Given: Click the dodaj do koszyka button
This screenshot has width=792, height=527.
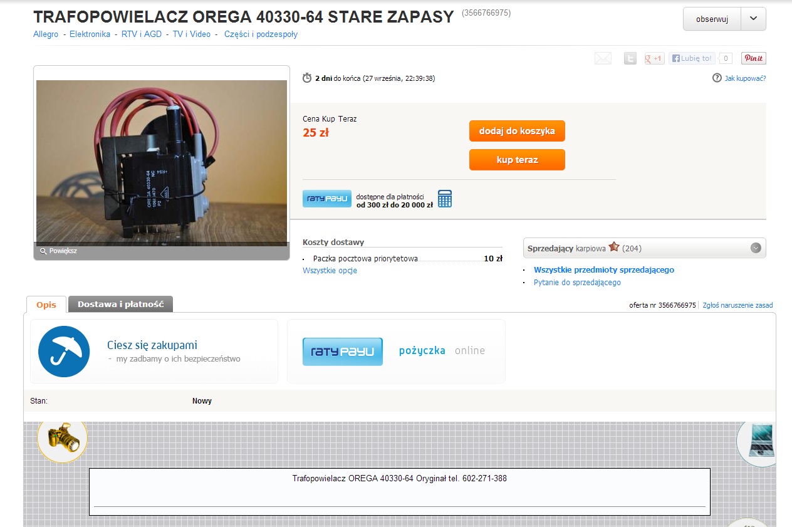Looking at the screenshot, I should [x=517, y=131].
